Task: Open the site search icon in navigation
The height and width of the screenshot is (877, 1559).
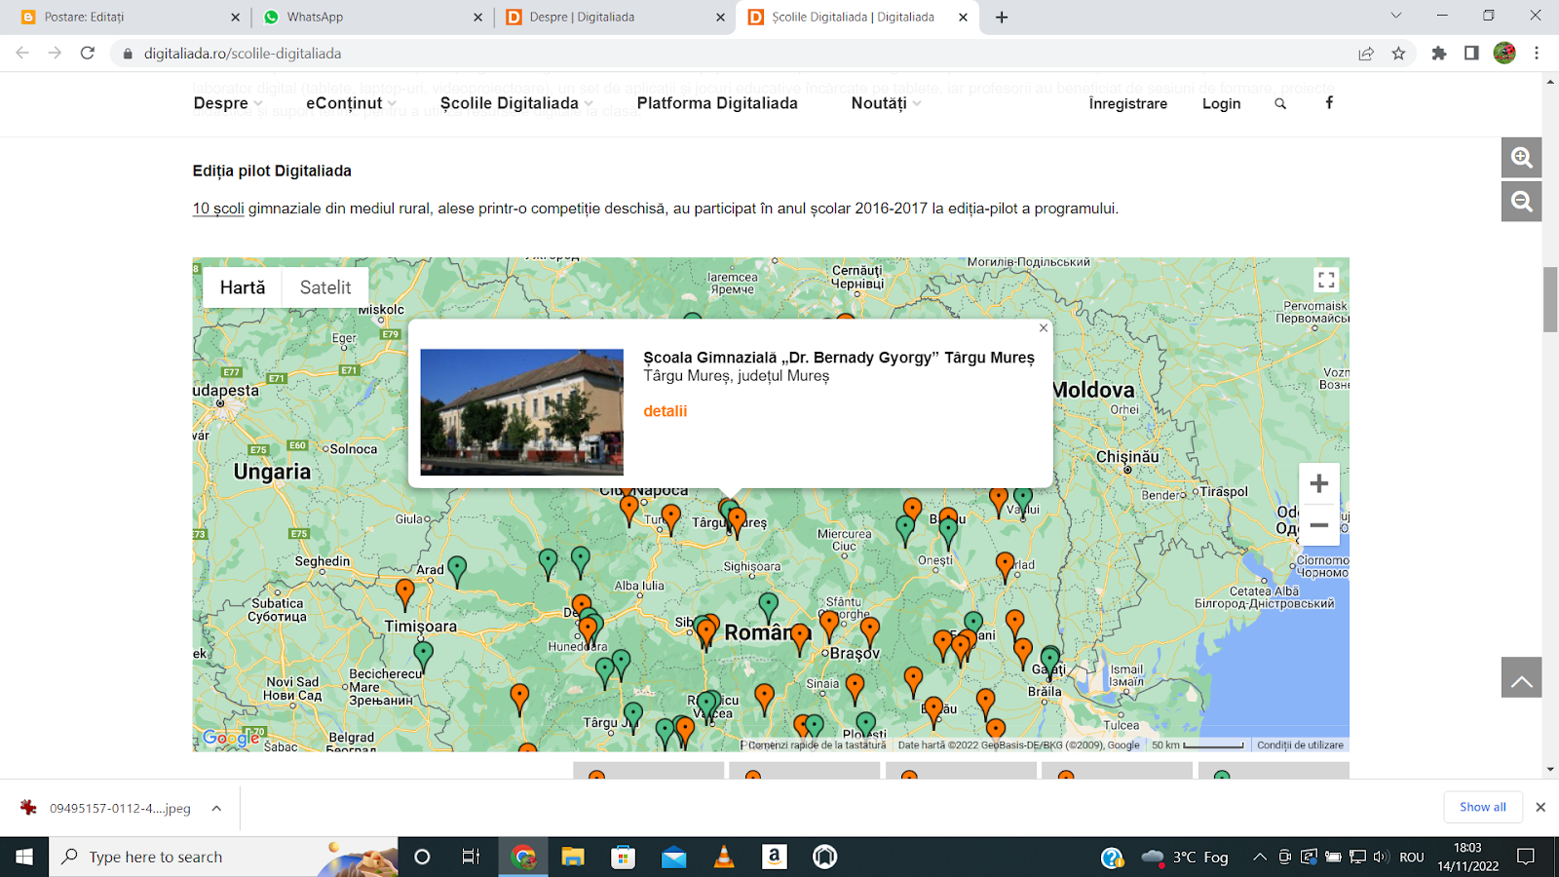Action: (x=1280, y=103)
